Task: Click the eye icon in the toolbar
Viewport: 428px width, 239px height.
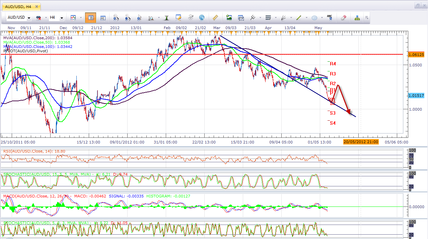Action: 191,17
